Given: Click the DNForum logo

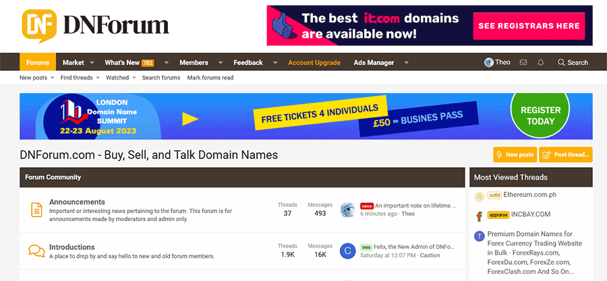Looking at the screenshot, I should 95,26.
